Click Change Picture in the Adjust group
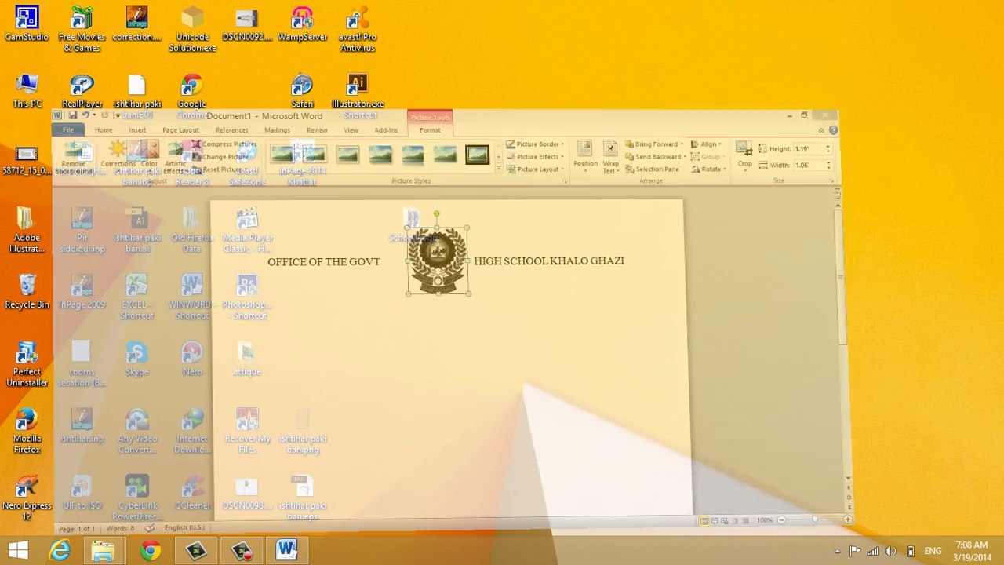This screenshot has height=565, width=1004. pos(220,157)
